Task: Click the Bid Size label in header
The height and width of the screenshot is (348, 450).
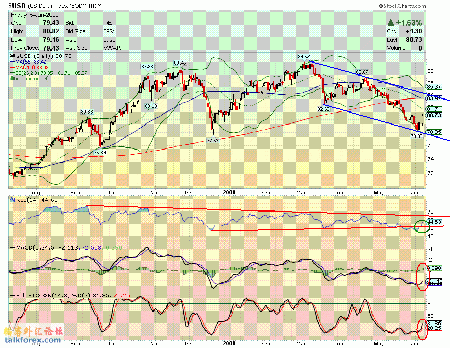Action: pos(76,31)
